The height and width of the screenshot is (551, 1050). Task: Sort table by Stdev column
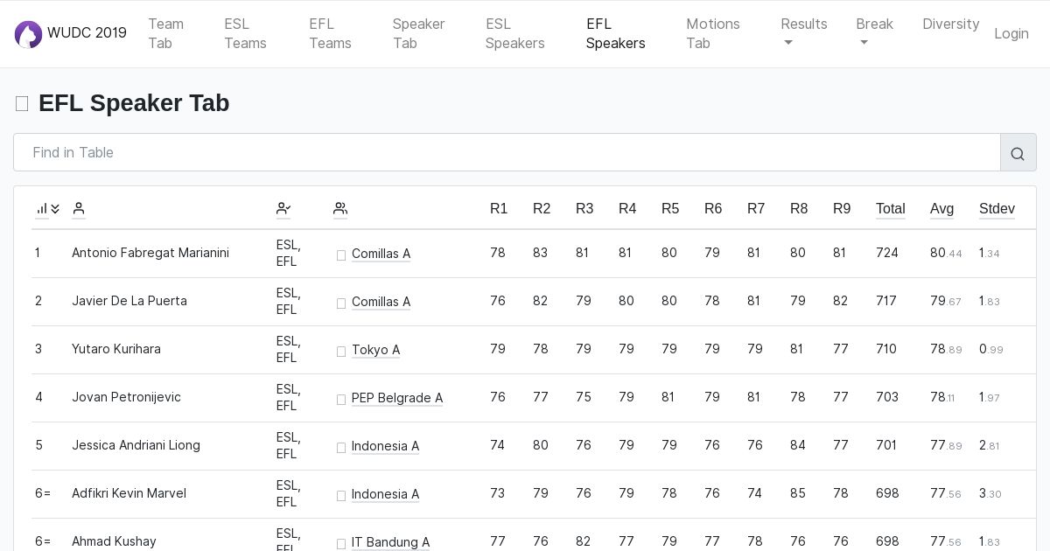(x=997, y=209)
